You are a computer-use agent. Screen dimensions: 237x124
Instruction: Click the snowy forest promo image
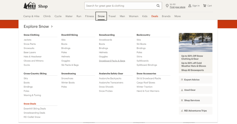pos(195,42)
